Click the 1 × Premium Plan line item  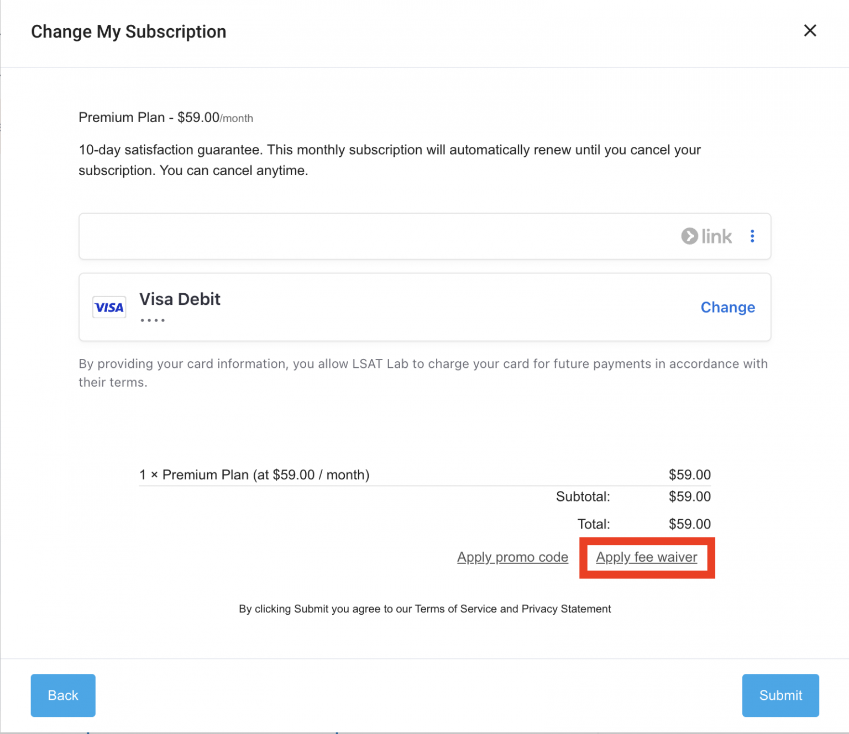pyautogui.click(x=254, y=475)
